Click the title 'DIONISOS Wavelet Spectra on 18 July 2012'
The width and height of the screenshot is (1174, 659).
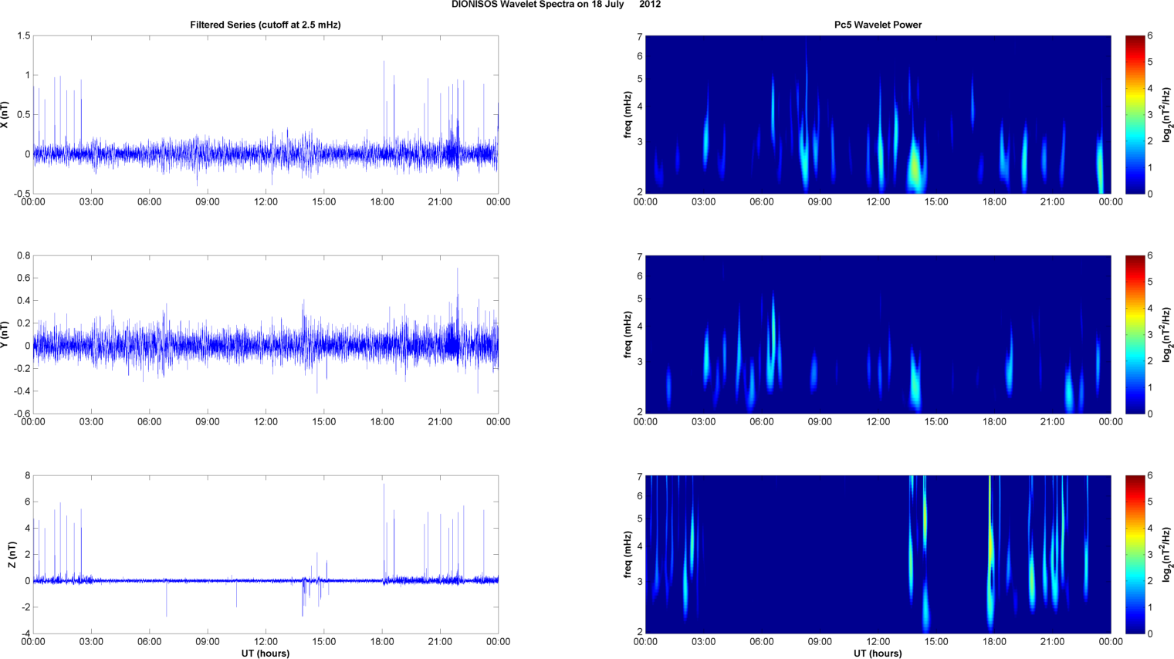click(556, 5)
